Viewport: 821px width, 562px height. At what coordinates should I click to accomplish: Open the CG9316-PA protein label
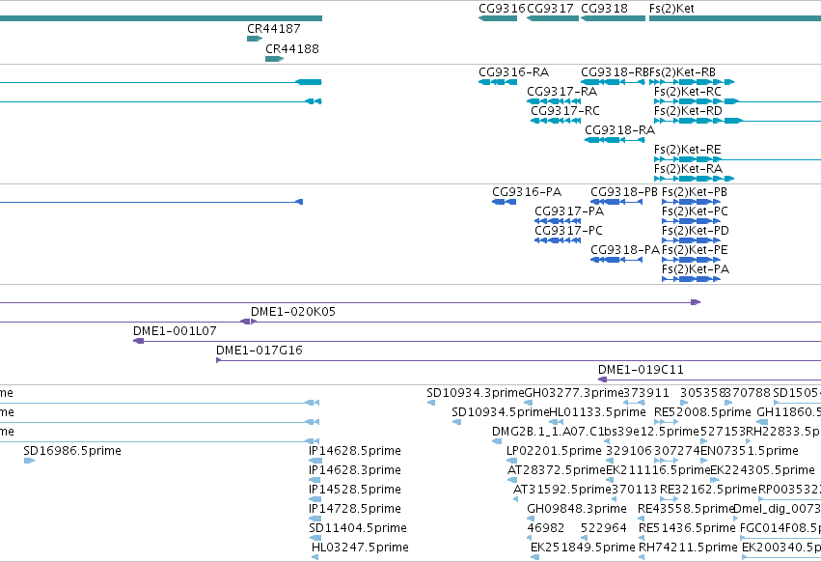tap(527, 192)
